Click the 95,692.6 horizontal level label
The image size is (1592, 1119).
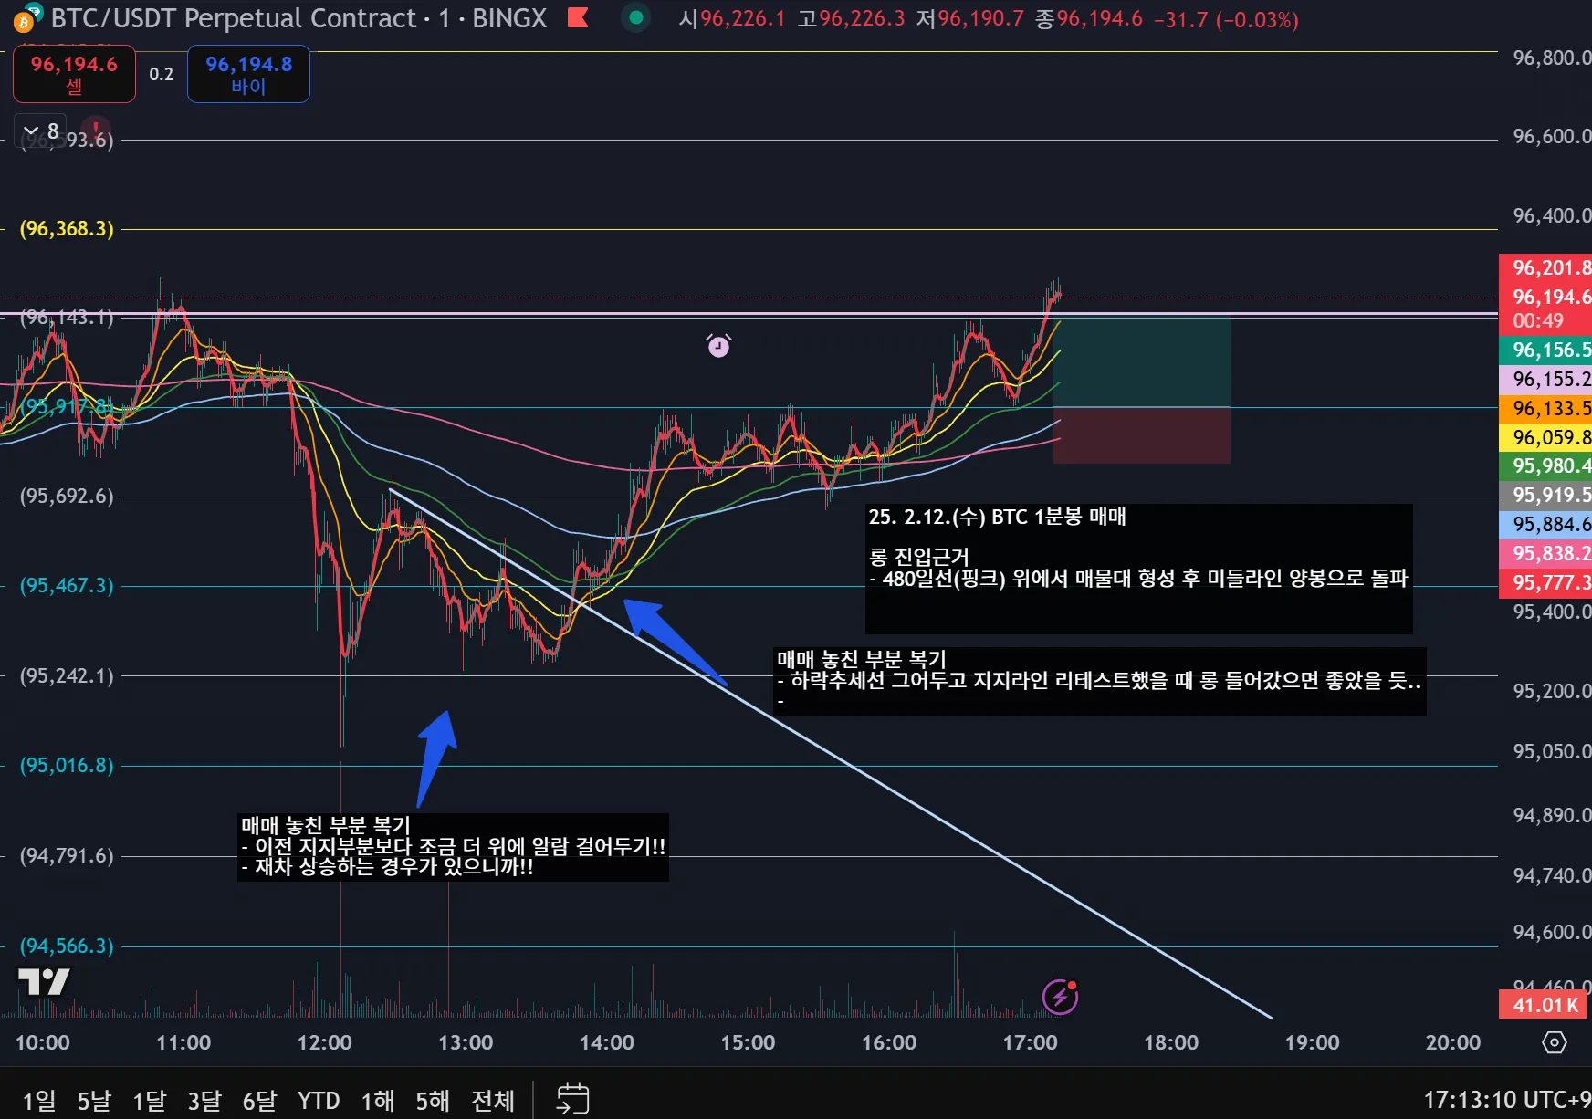click(x=67, y=497)
